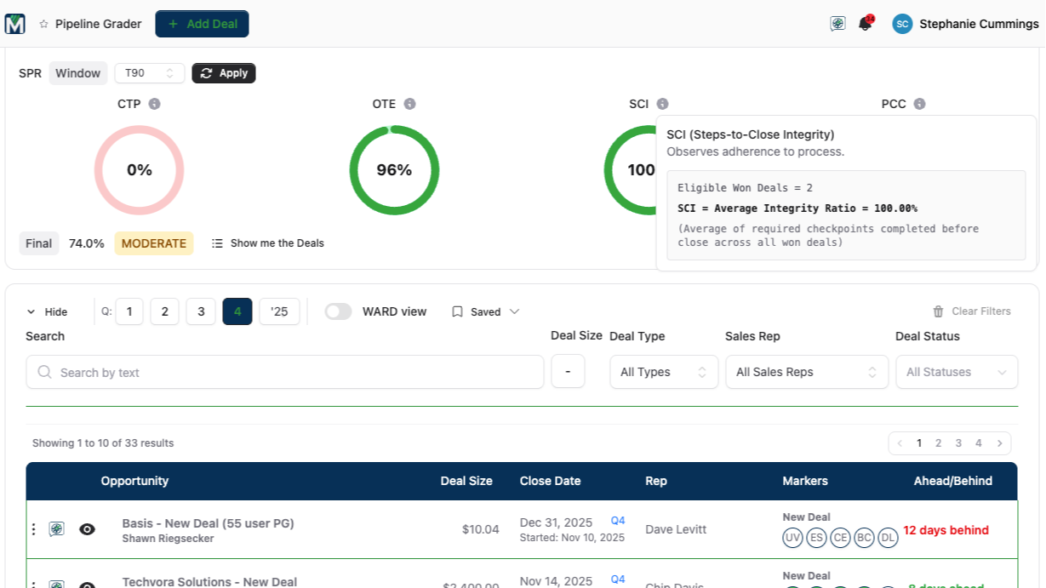1046x588 pixels.
Task: Select quarter 2 filter tab
Action: [x=164, y=311]
